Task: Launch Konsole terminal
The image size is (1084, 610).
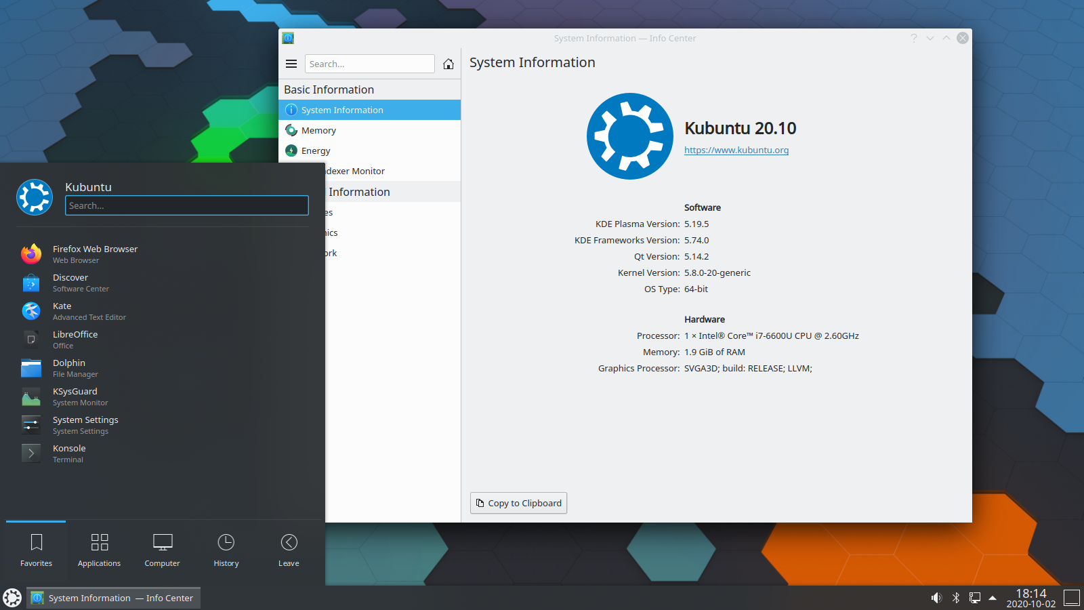Action: [x=163, y=453]
